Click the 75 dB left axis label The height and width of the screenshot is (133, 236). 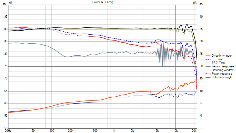[6, 66]
